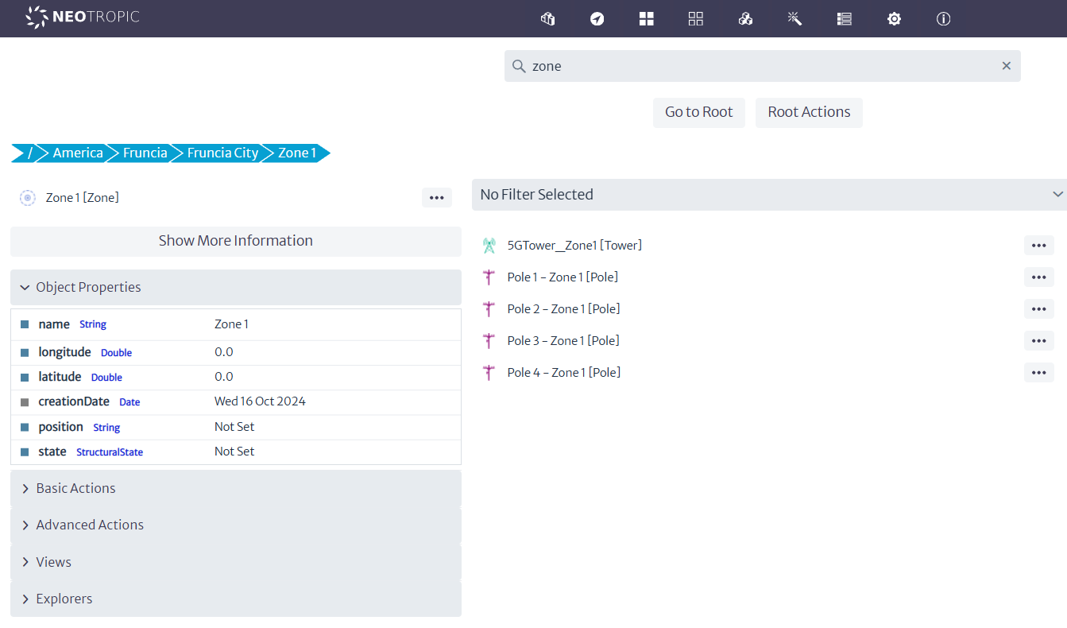Open the compass navigation icon
The image size is (1067, 628).
click(597, 19)
